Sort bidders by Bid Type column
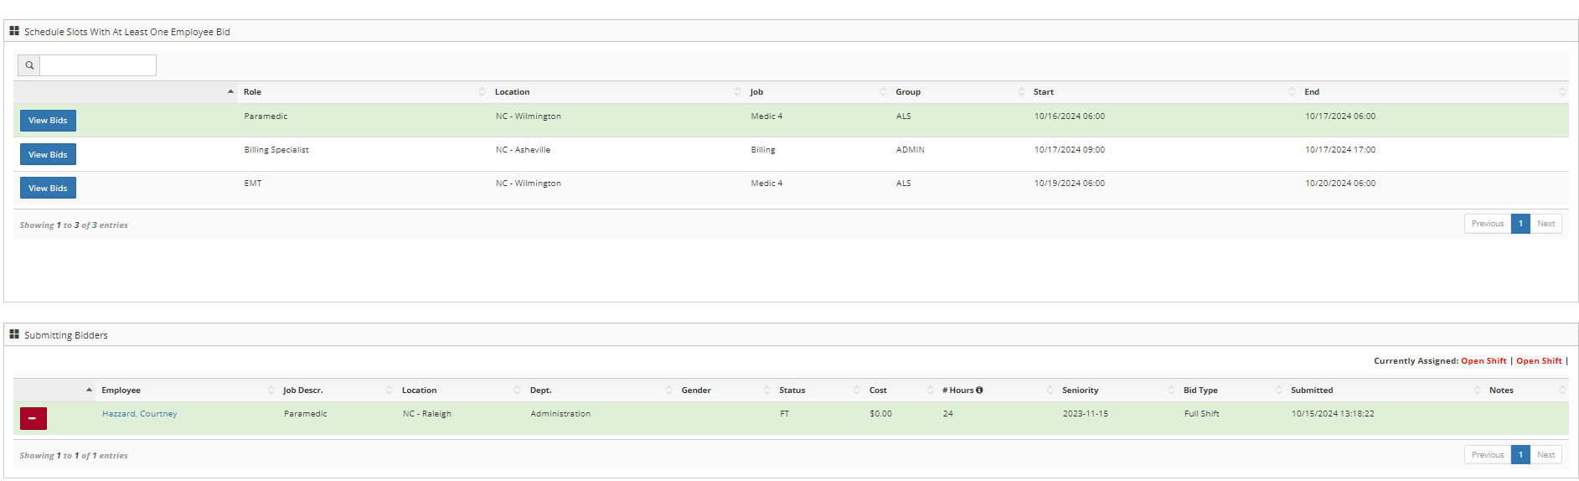 click(1200, 390)
